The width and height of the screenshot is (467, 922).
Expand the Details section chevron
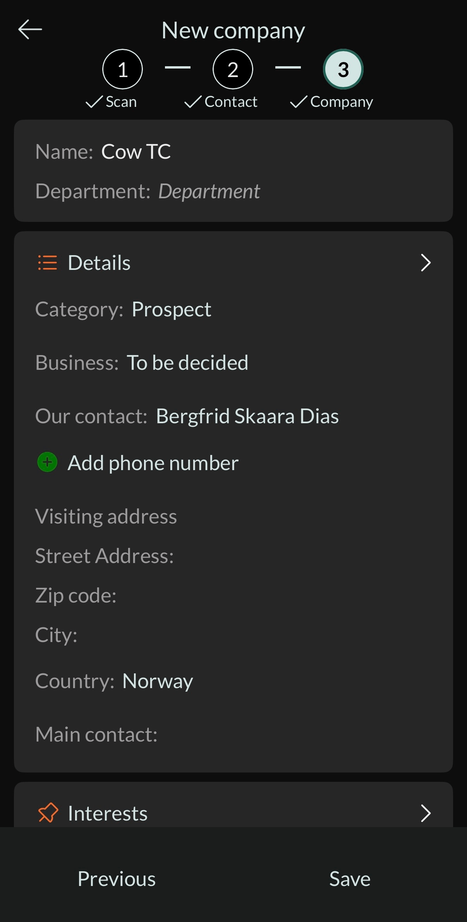tap(426, 263)
